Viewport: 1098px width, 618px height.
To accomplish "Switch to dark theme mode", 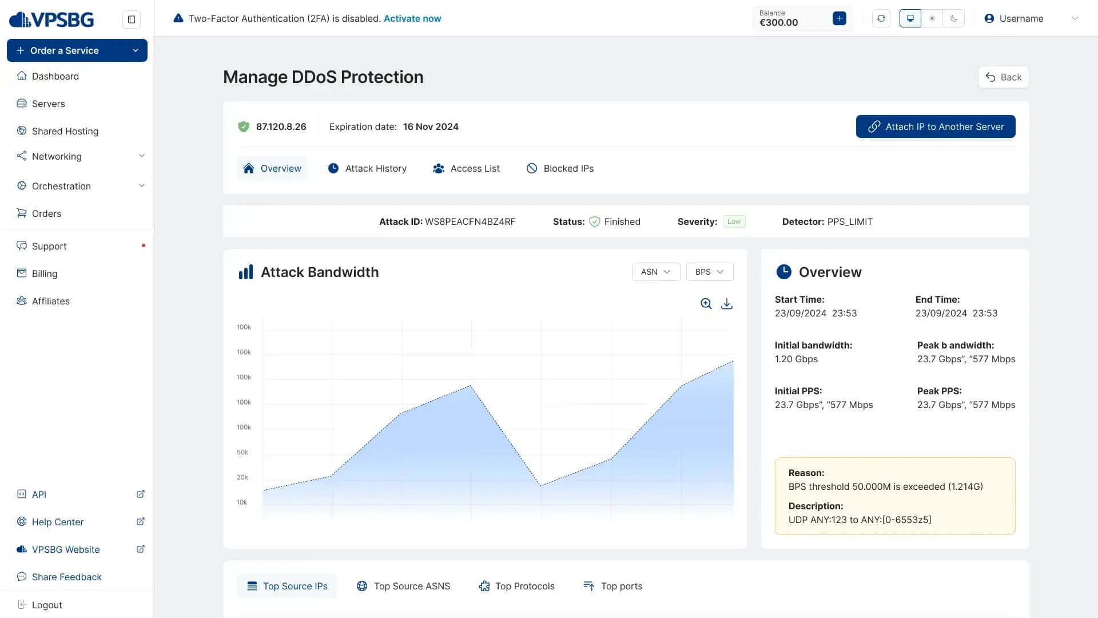I will tap(954, 18).
